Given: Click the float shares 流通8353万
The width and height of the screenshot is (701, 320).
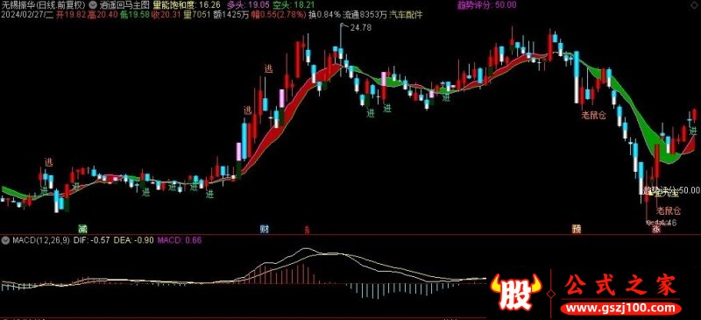Looking at the screenshot, I should coord(365,15).
